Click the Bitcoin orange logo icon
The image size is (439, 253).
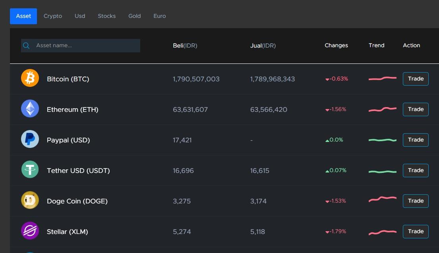click(x=30, y=78)
